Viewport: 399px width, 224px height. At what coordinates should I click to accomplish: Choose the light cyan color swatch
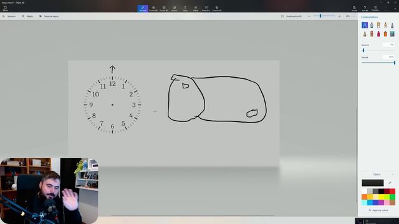tap(364, 202)
